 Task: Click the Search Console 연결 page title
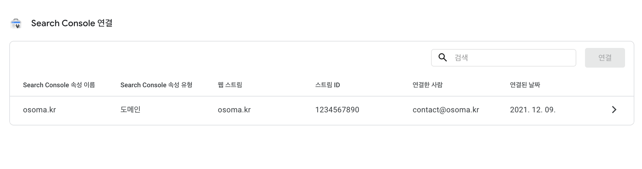point(72,23)
